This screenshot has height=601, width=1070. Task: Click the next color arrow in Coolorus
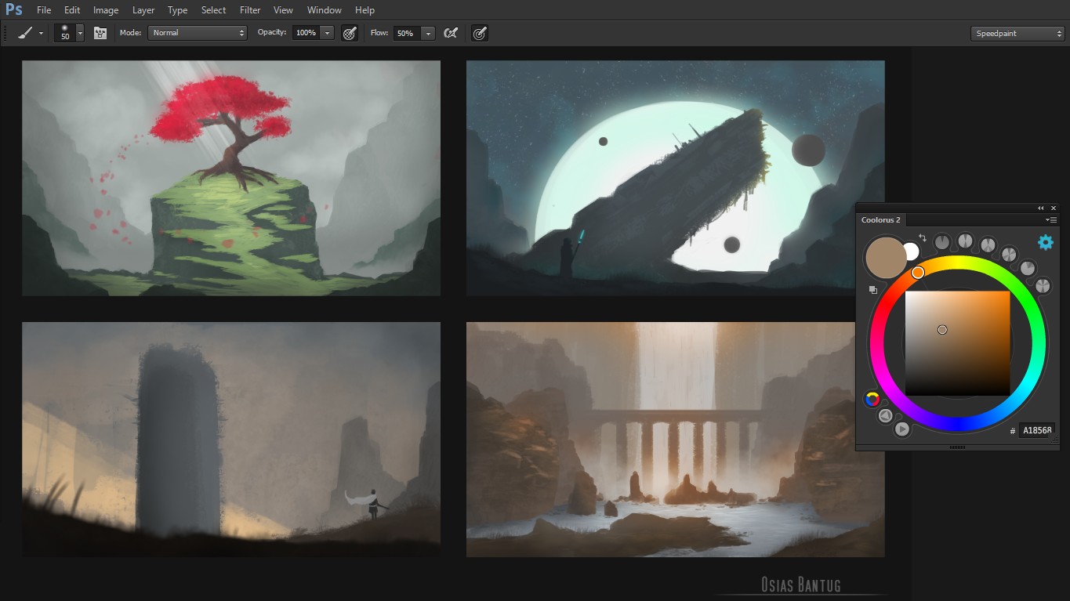[x=902, y=429]
